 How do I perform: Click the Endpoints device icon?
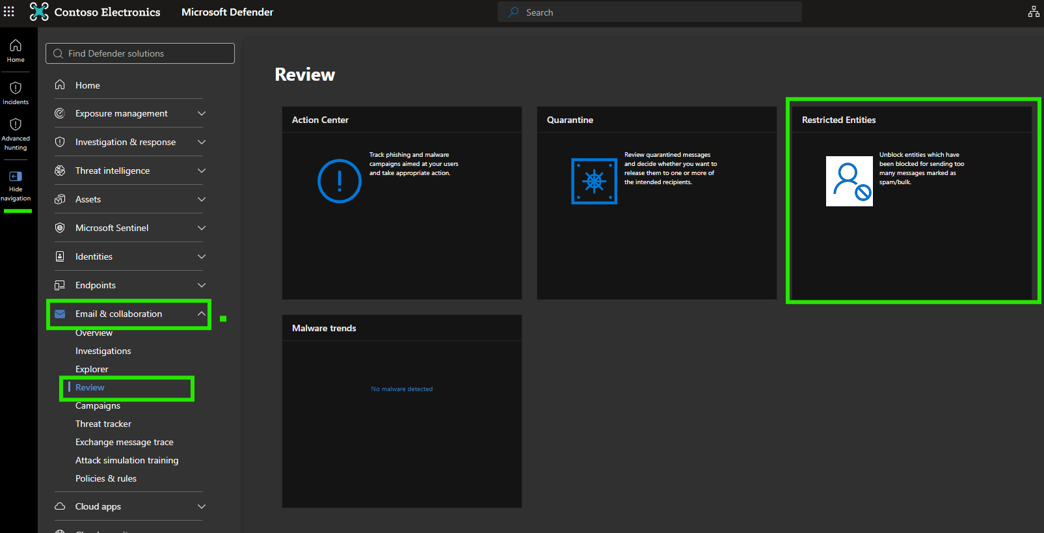point(60,285)
